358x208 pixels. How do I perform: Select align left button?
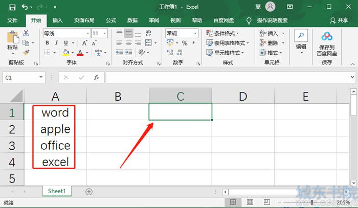click(x=119, y=43)
